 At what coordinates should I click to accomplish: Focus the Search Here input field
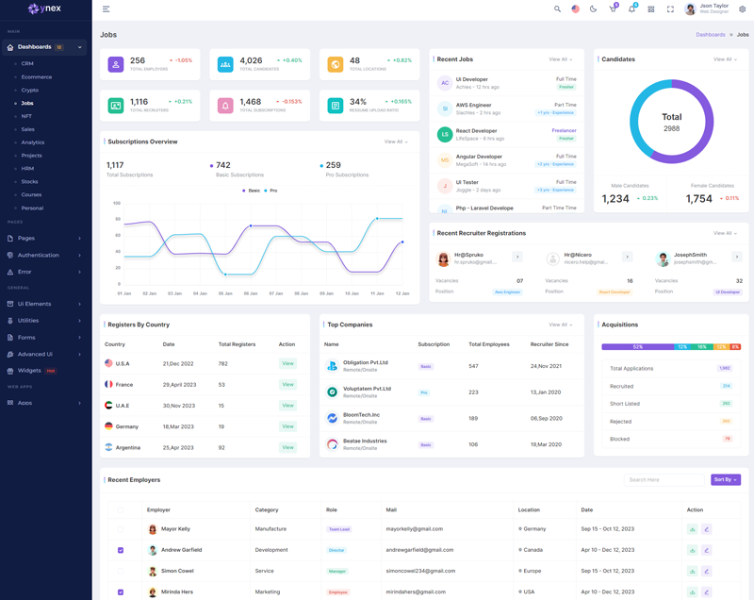click(664, 480)
